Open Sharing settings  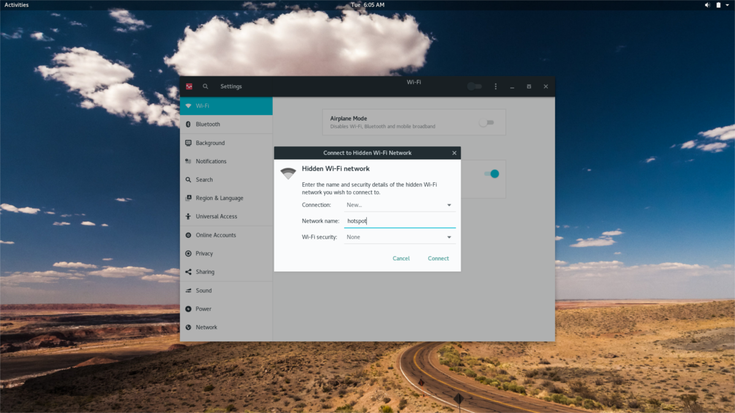coord(226,272)
